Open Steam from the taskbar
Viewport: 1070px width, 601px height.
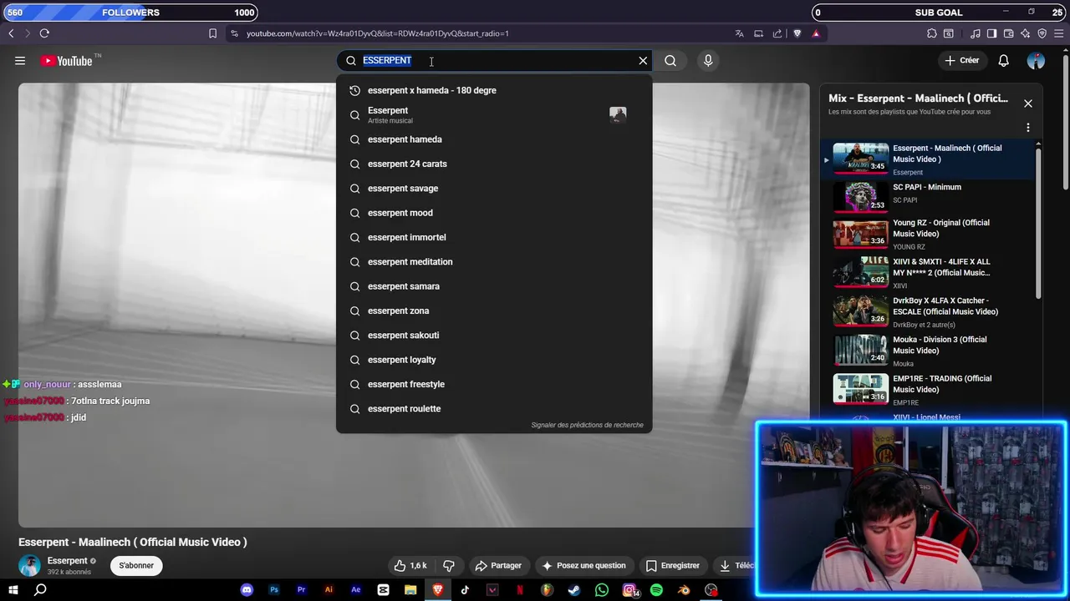click(x=574, y=590)
